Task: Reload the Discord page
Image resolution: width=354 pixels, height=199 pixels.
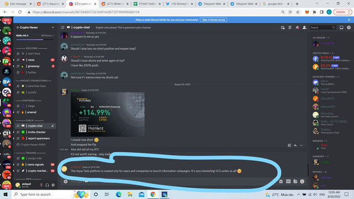Action: (x=20, y=12)
